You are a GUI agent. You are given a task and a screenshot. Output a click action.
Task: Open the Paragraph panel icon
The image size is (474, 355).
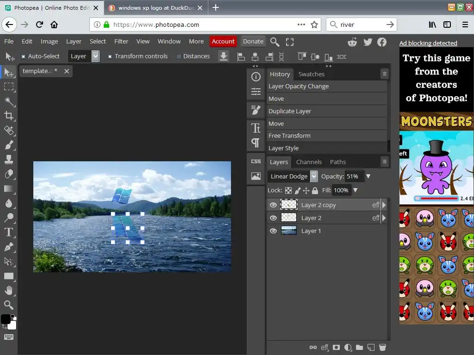tap(256, 142)
